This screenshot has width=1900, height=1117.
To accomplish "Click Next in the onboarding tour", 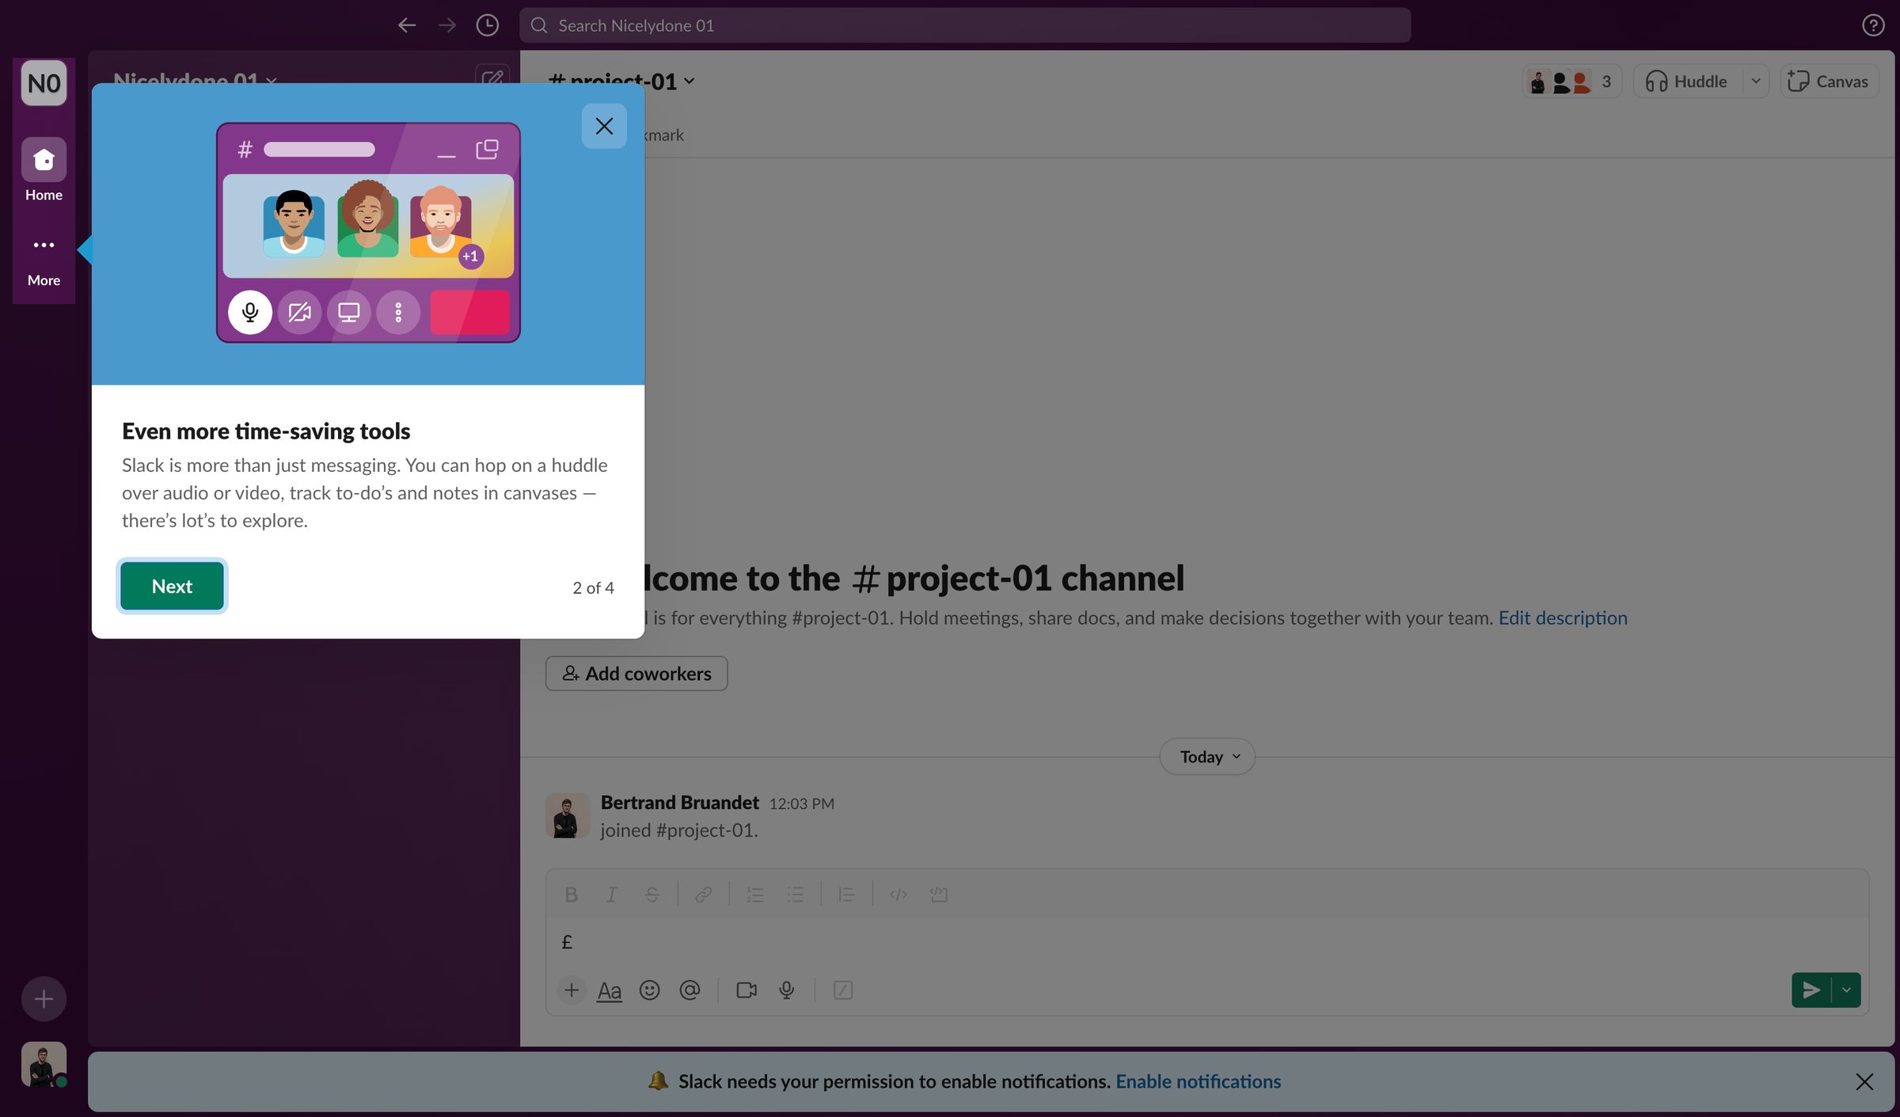I will coord(172,586).
